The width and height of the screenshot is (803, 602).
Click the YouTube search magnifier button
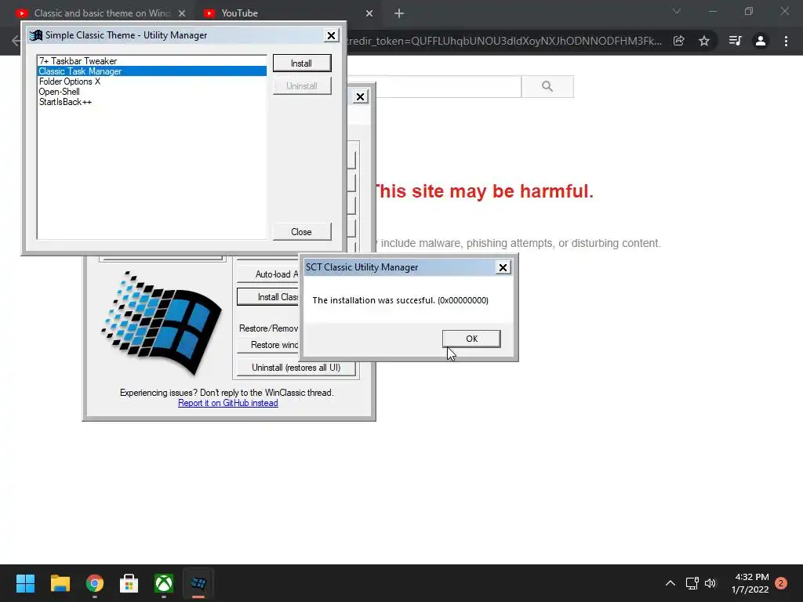[x=547, y=86]
